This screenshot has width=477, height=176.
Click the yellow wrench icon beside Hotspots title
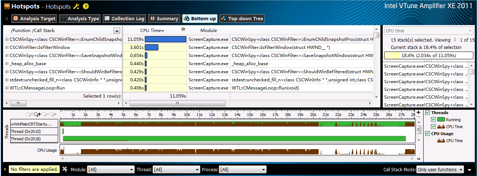[x=77, y=6]
